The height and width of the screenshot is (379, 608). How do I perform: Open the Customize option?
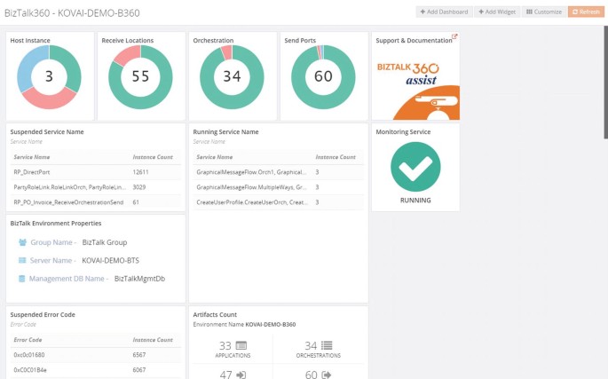click(x=543, y=12)
